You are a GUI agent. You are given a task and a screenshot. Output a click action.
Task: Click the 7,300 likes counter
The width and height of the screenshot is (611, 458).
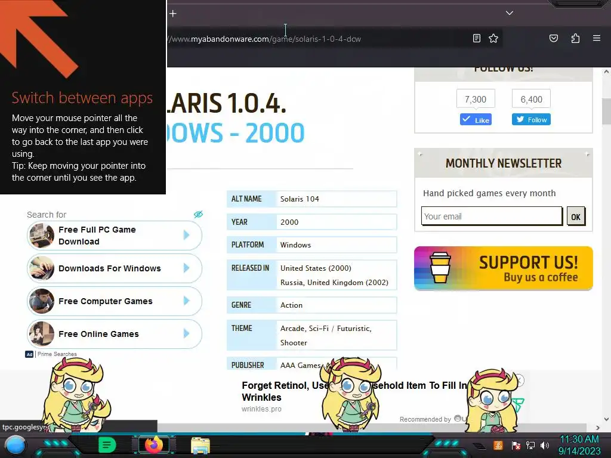(x=476, y=99)
